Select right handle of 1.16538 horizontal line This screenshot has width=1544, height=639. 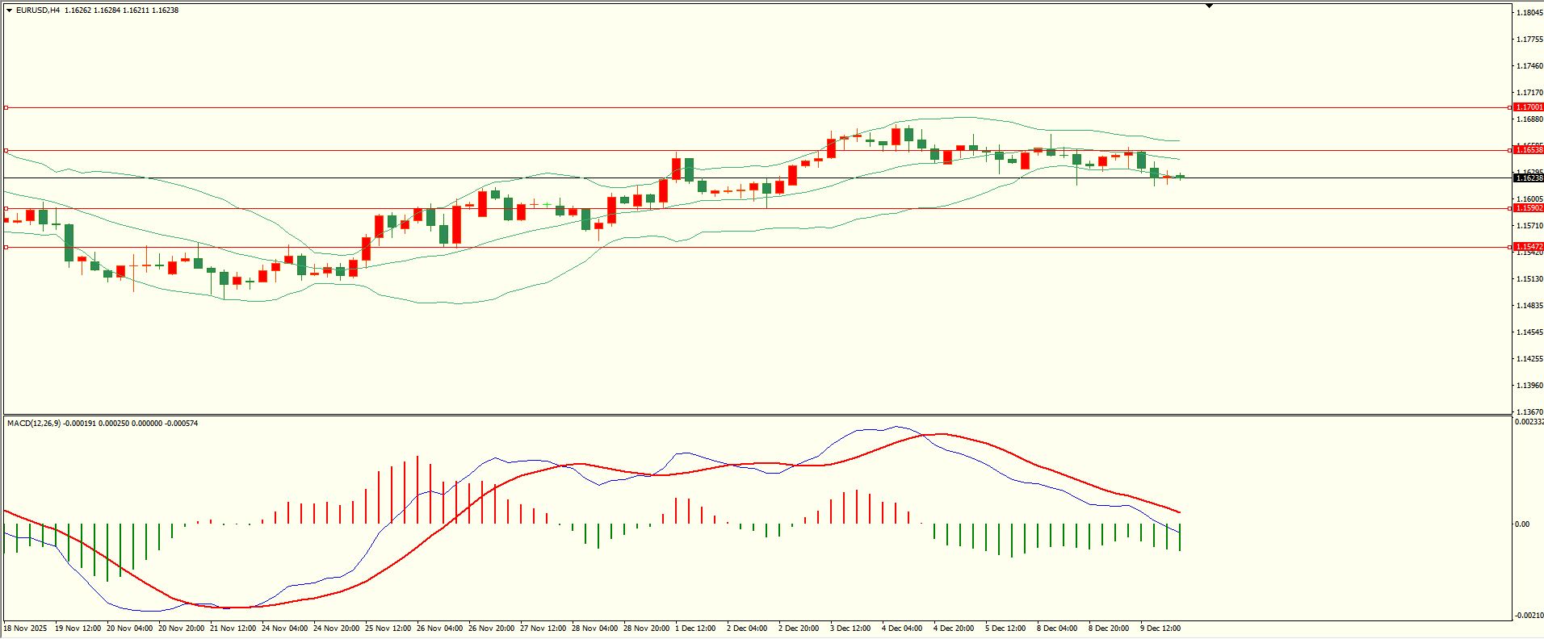point(1510,150)
